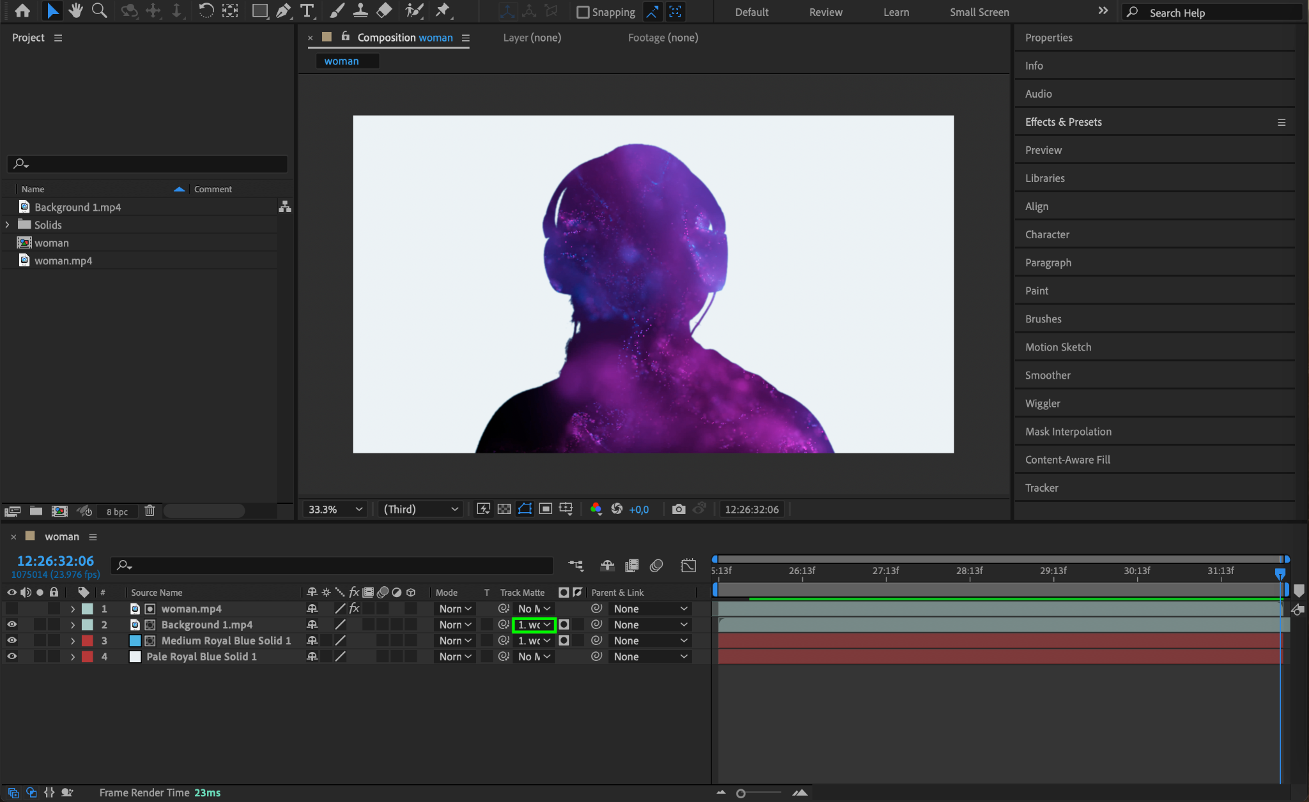
Task: Open the (Third) resolution dropdown
Action: [421, 509]
